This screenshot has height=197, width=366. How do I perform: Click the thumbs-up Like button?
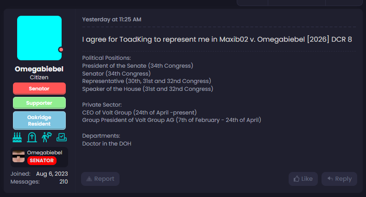[x=303, y=179]
